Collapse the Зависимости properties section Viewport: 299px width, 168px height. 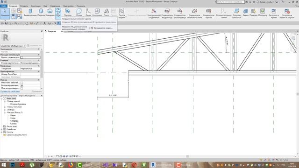39,49
